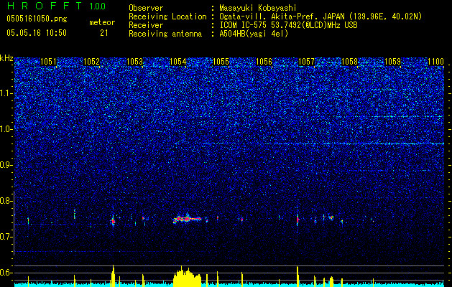Click the 1051 time axis marker
This screenshot has height=287, width=452.
tap(48, 62)
